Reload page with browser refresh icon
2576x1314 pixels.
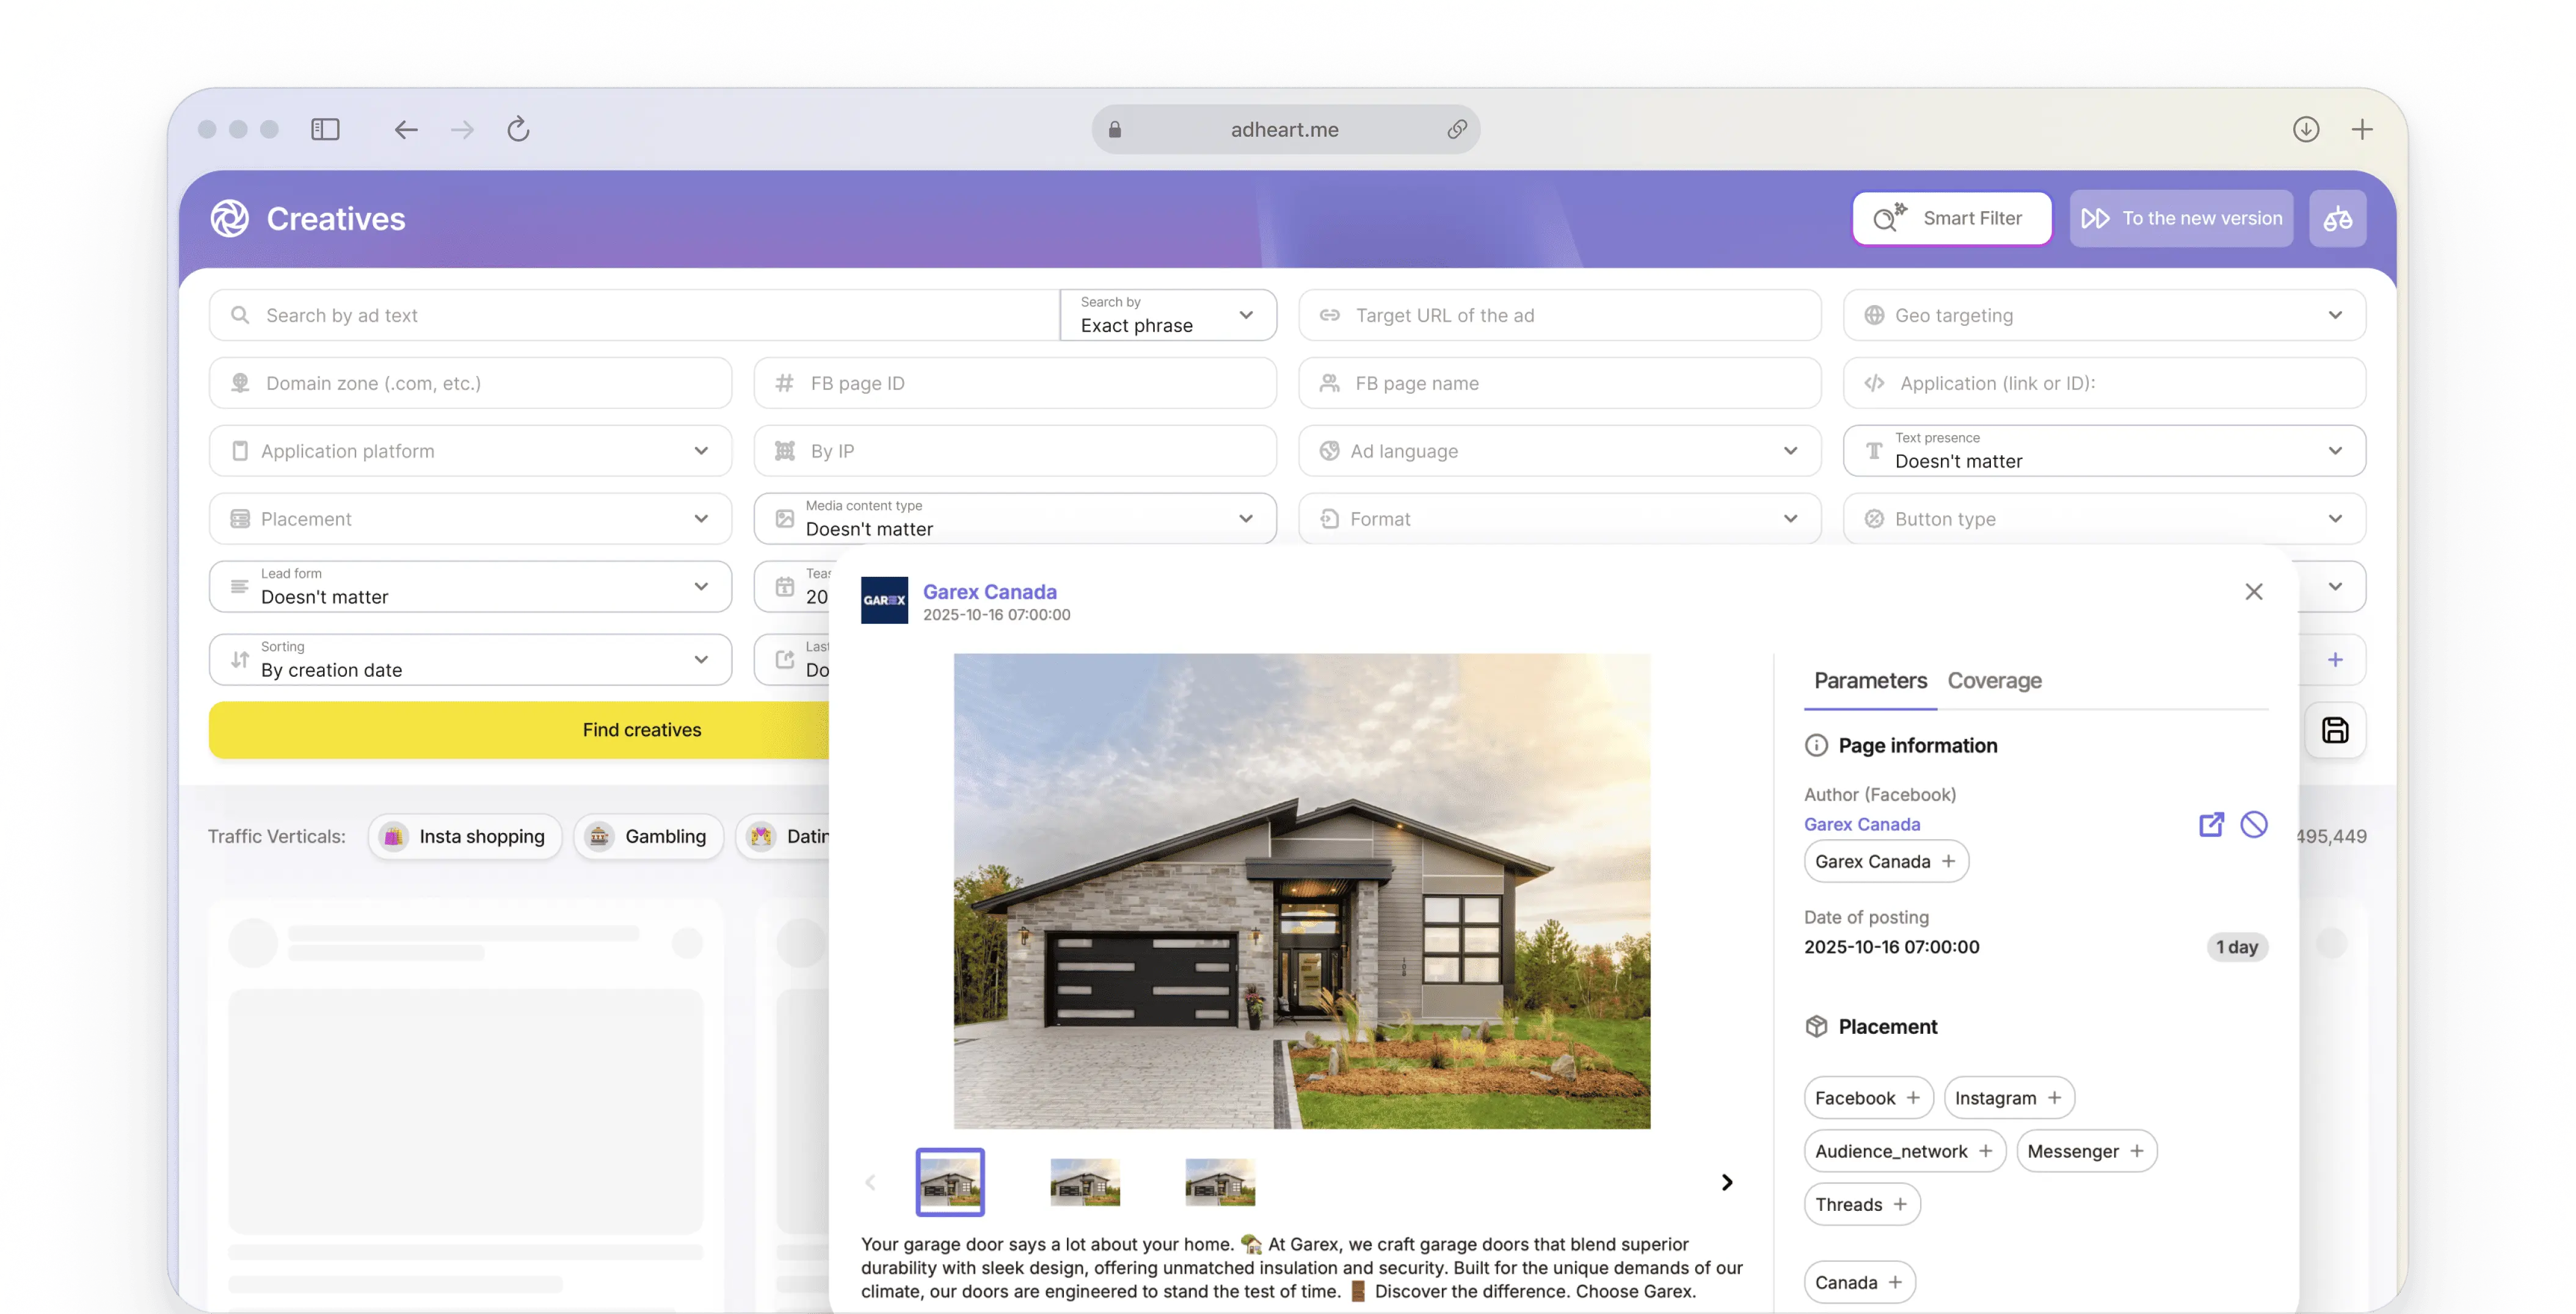pyautogui.click(x=518, y=130)
